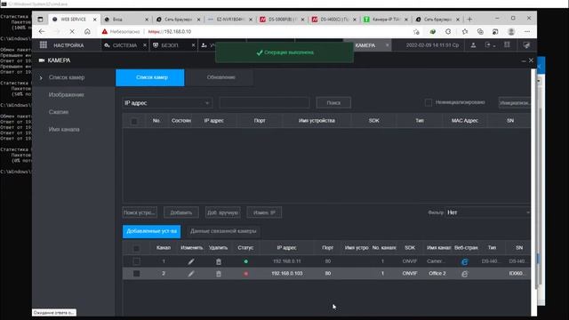Click the search text input field

[264, 103]
